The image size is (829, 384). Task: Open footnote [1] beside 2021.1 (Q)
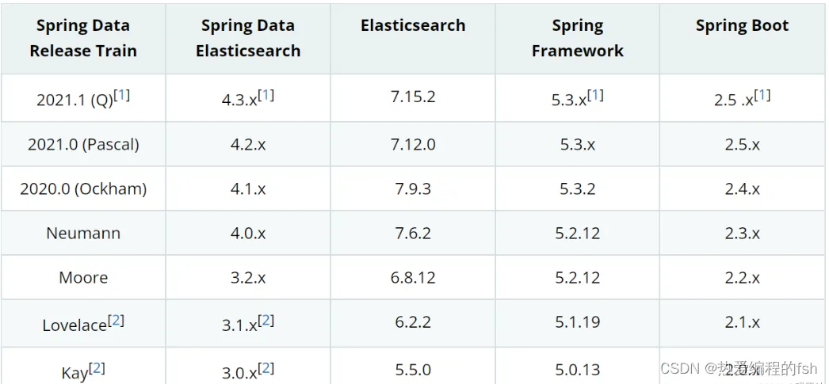click(122, 95)
